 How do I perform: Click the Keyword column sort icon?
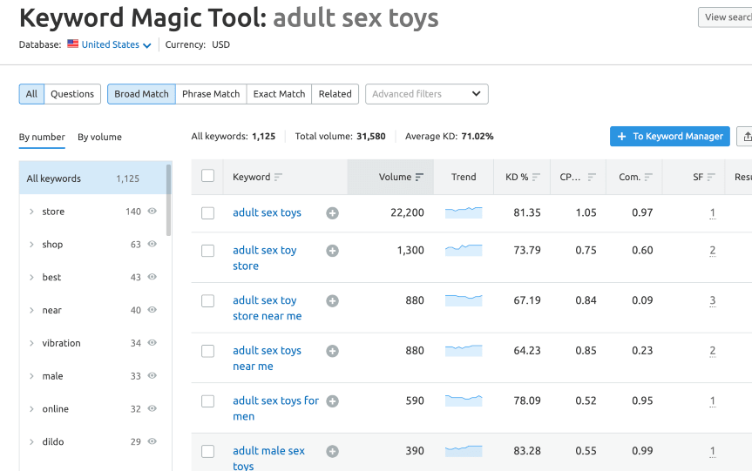click(279, 178)
